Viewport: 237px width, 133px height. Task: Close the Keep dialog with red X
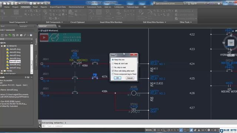tap(134, 55)
